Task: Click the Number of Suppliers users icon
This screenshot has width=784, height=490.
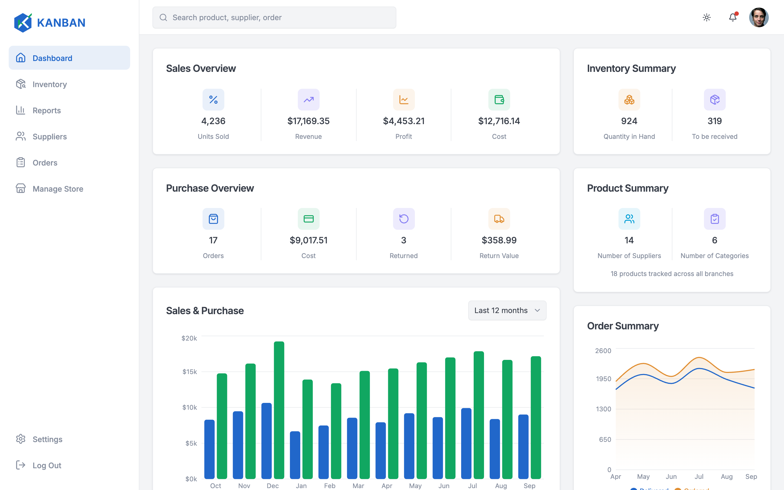Action: (x=629, y=219)
